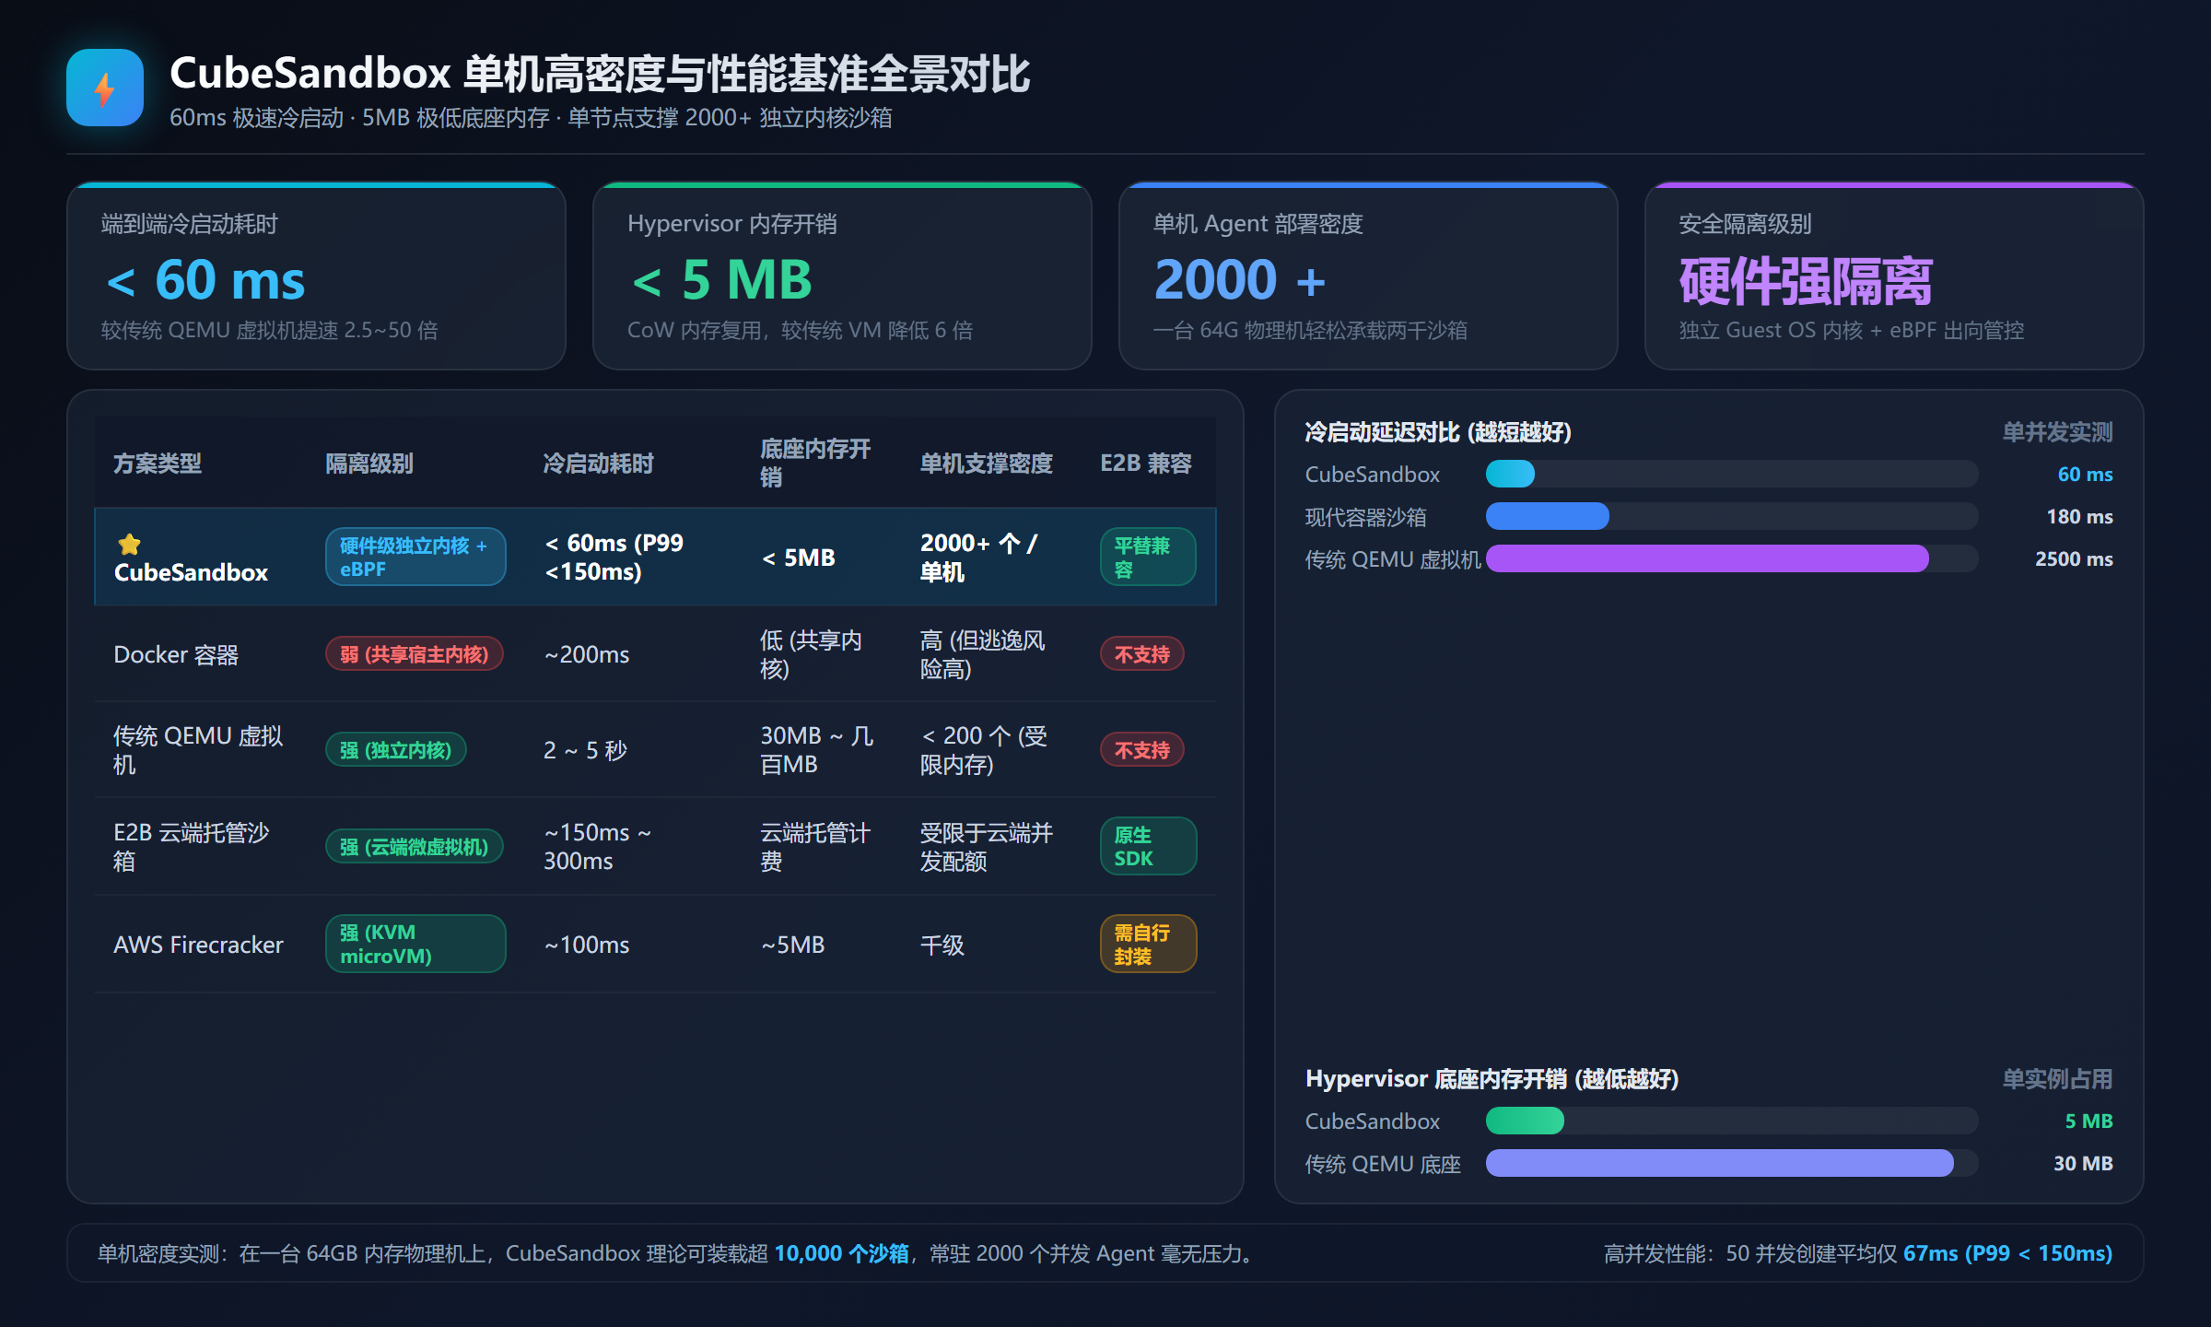The width and height of the screenshot is (2211, 1327).
Task: Click the 冷启动耗时 column header
Action: click(599, 464)
